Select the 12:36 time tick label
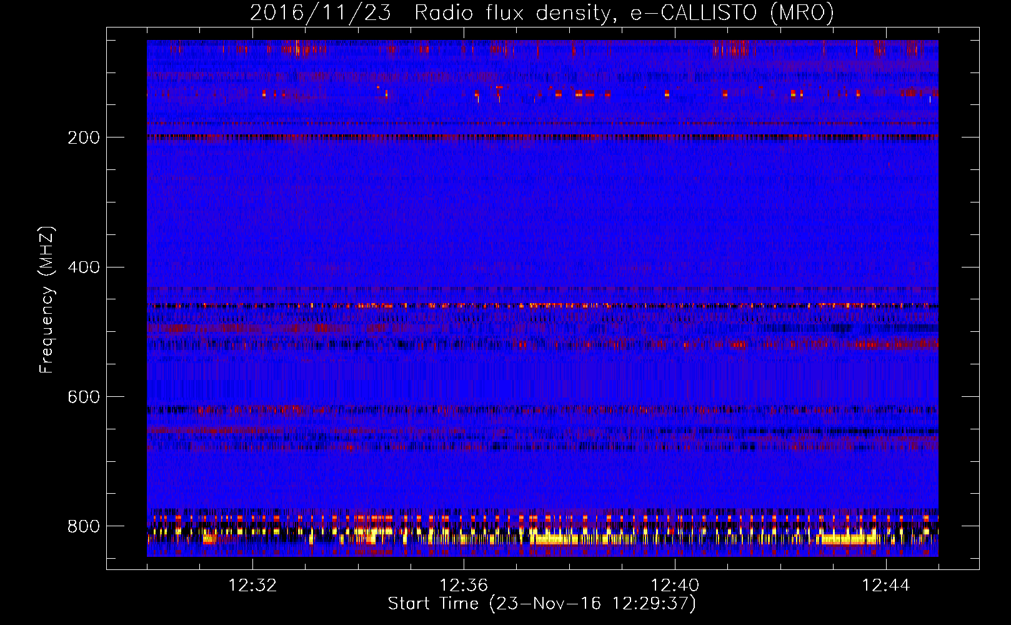1011x625 pixels. point(464,586)
